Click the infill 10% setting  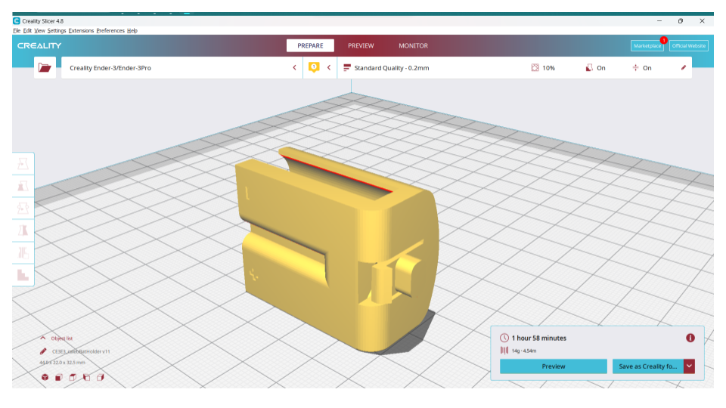(543, 68)
